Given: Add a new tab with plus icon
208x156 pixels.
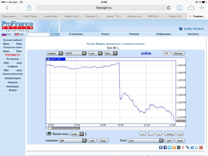Looking at the screenshot, I should pos(202,8).
